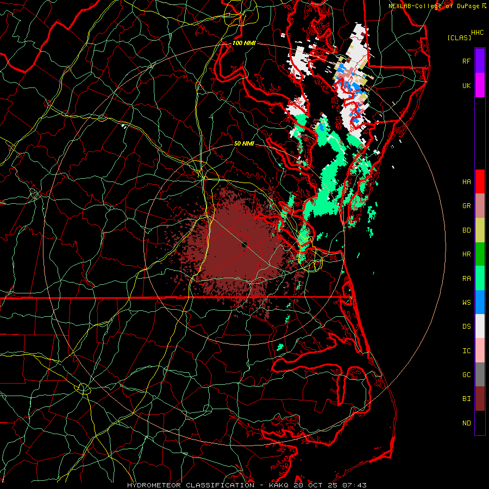Click the HR dark green legend swatch
489x489 pixels.
[x=480, y=254]
